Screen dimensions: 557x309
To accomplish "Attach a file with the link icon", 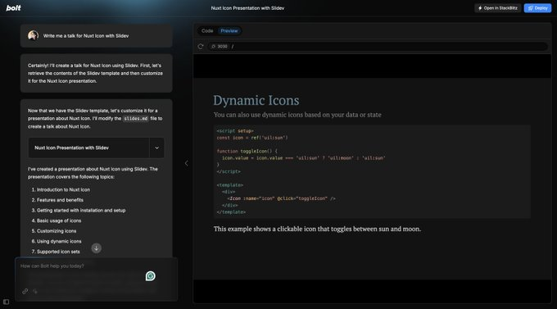I will [x=25, y=291].
